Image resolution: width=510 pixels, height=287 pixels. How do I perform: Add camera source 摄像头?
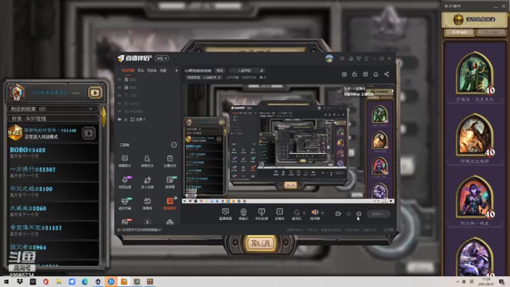pyautogui.click(x=244, y=214)
